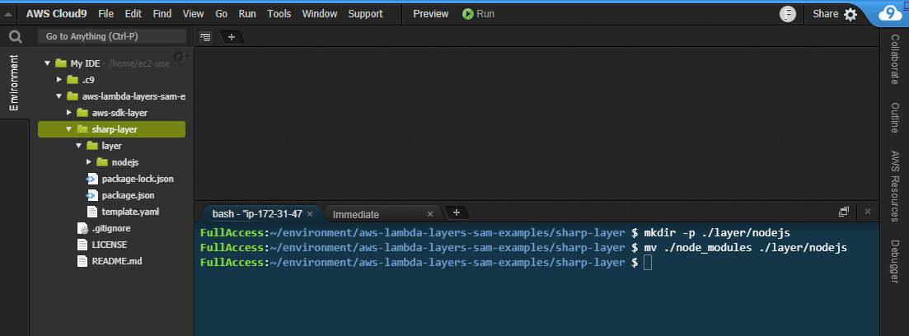Viewport: 909px width, 336px height.
Task: Select the README.md file name
Action: point(117,261)
